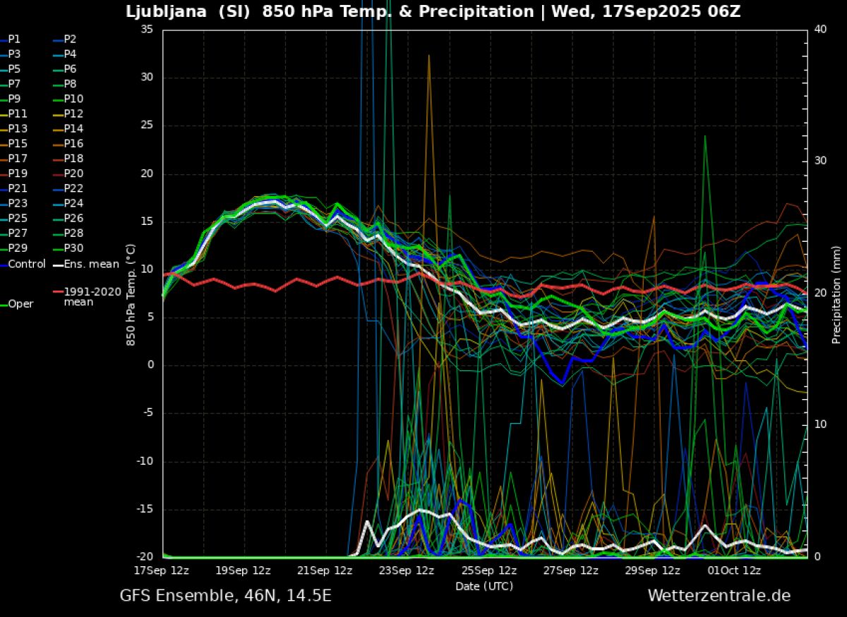Select the Control run legend entry

point(26,264)
